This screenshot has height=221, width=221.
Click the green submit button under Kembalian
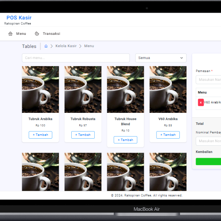[x=208, y=162]
